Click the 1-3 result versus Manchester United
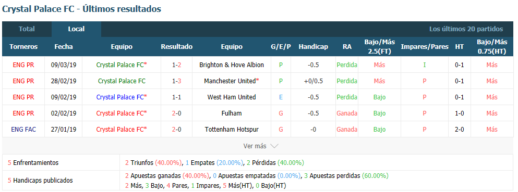Screen dimensions: 518x192 pos(177,81)
